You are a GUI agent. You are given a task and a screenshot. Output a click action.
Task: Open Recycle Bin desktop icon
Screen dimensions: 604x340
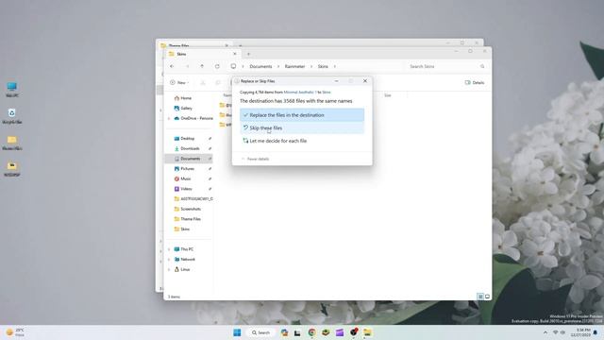(12, 116)
